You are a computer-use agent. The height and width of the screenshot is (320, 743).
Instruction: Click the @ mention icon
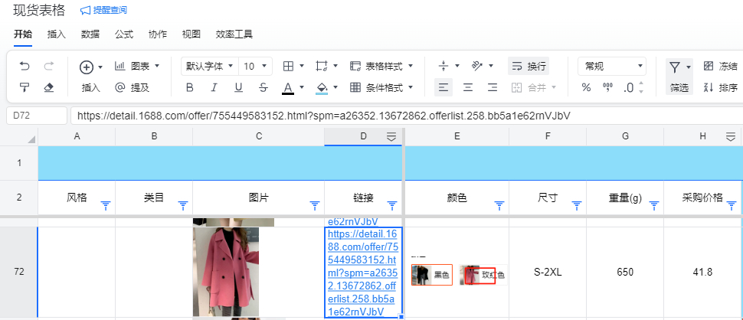click(x=119, y=87)
